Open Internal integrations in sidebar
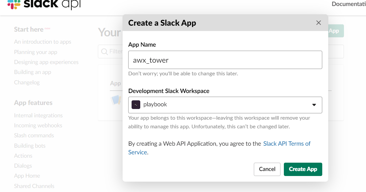Screen dimensions: 366x192 coord(38,115)
